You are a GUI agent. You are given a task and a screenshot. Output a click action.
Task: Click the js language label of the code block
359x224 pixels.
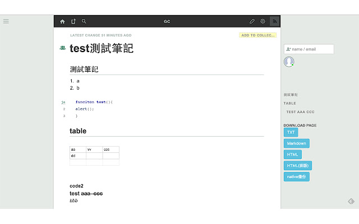(x=63, y=102)
